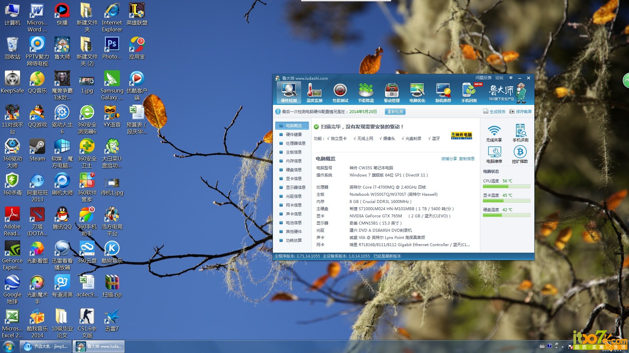This screenshot has width=629, height=353.
Task: Open the 新机推荐 new PC recommendations
Action: coord(443,92)
